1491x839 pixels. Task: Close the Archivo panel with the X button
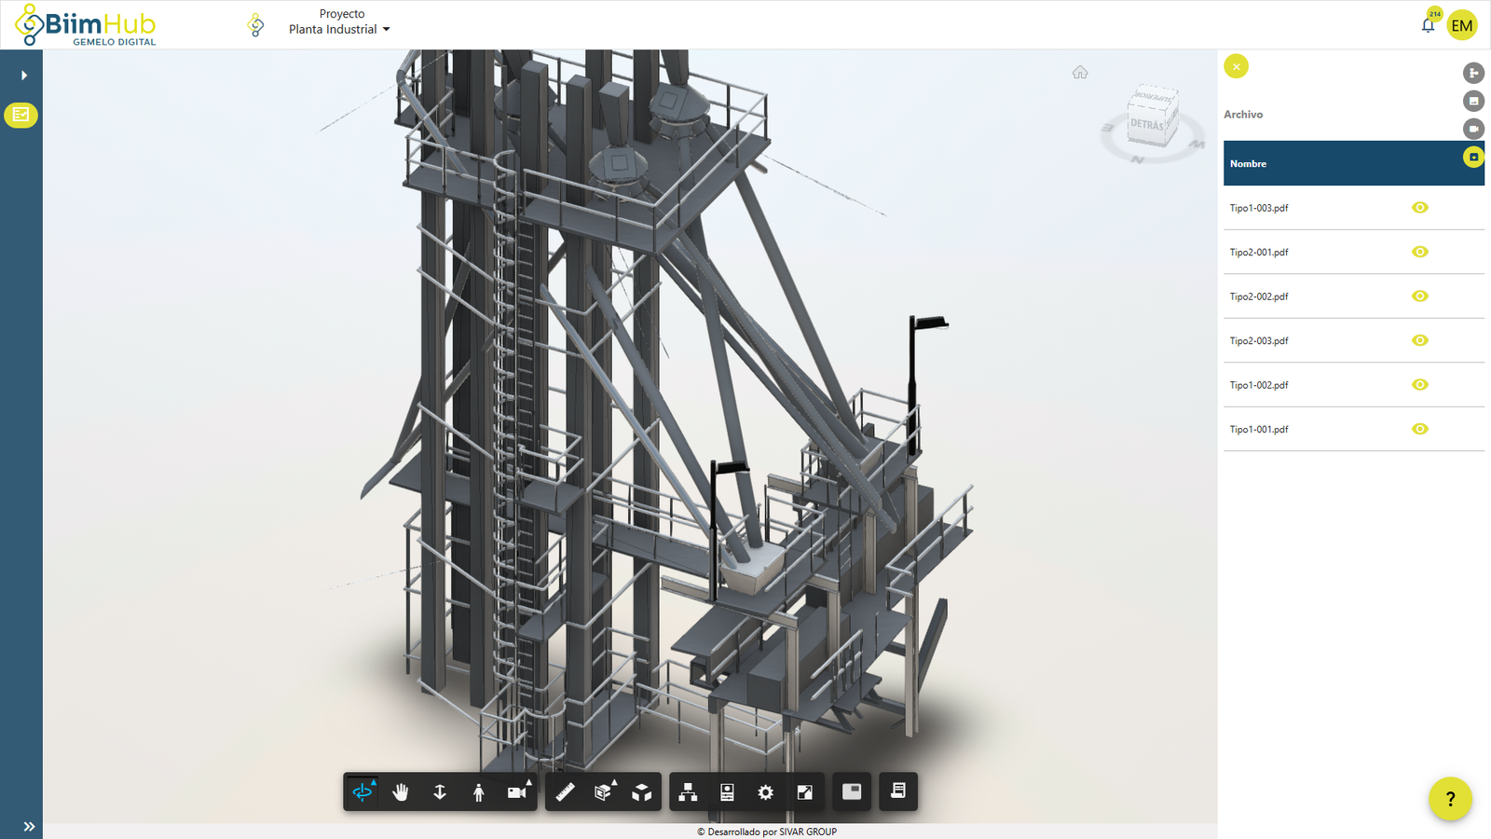click(x=1236, y=66)
